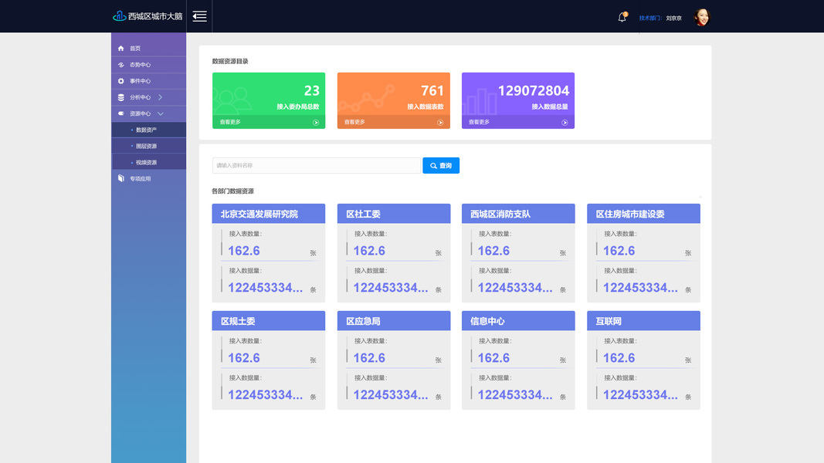Click the book icon beside 专项应用

point(121,178)
